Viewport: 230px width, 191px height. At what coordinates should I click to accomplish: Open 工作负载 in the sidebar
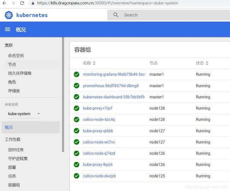click(13, 139)
